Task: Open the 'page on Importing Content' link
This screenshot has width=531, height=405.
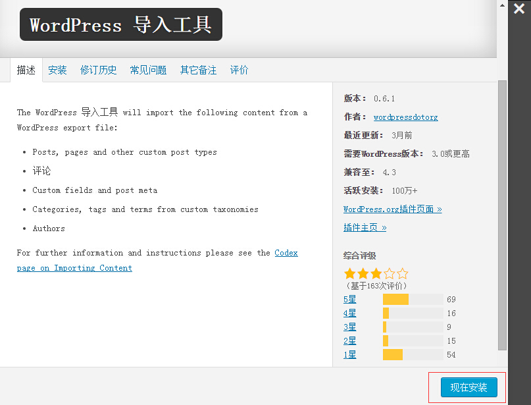Action: (x=74, y=268)
